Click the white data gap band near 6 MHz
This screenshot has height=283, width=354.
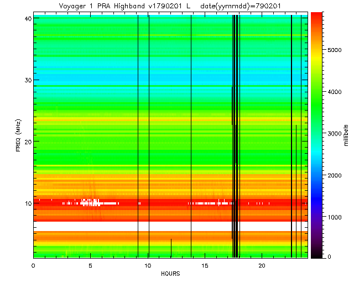tap(170, 226)
